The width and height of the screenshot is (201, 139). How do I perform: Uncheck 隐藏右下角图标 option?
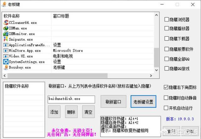click(x=166, y=88)
